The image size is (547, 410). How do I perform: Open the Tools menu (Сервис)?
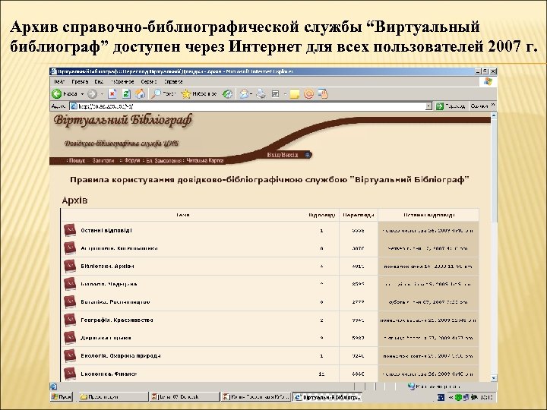click(x=149, y=81)
